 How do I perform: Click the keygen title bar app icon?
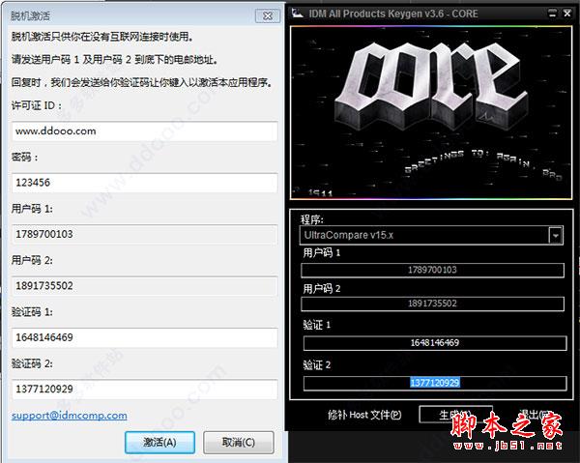coord(297,14)
